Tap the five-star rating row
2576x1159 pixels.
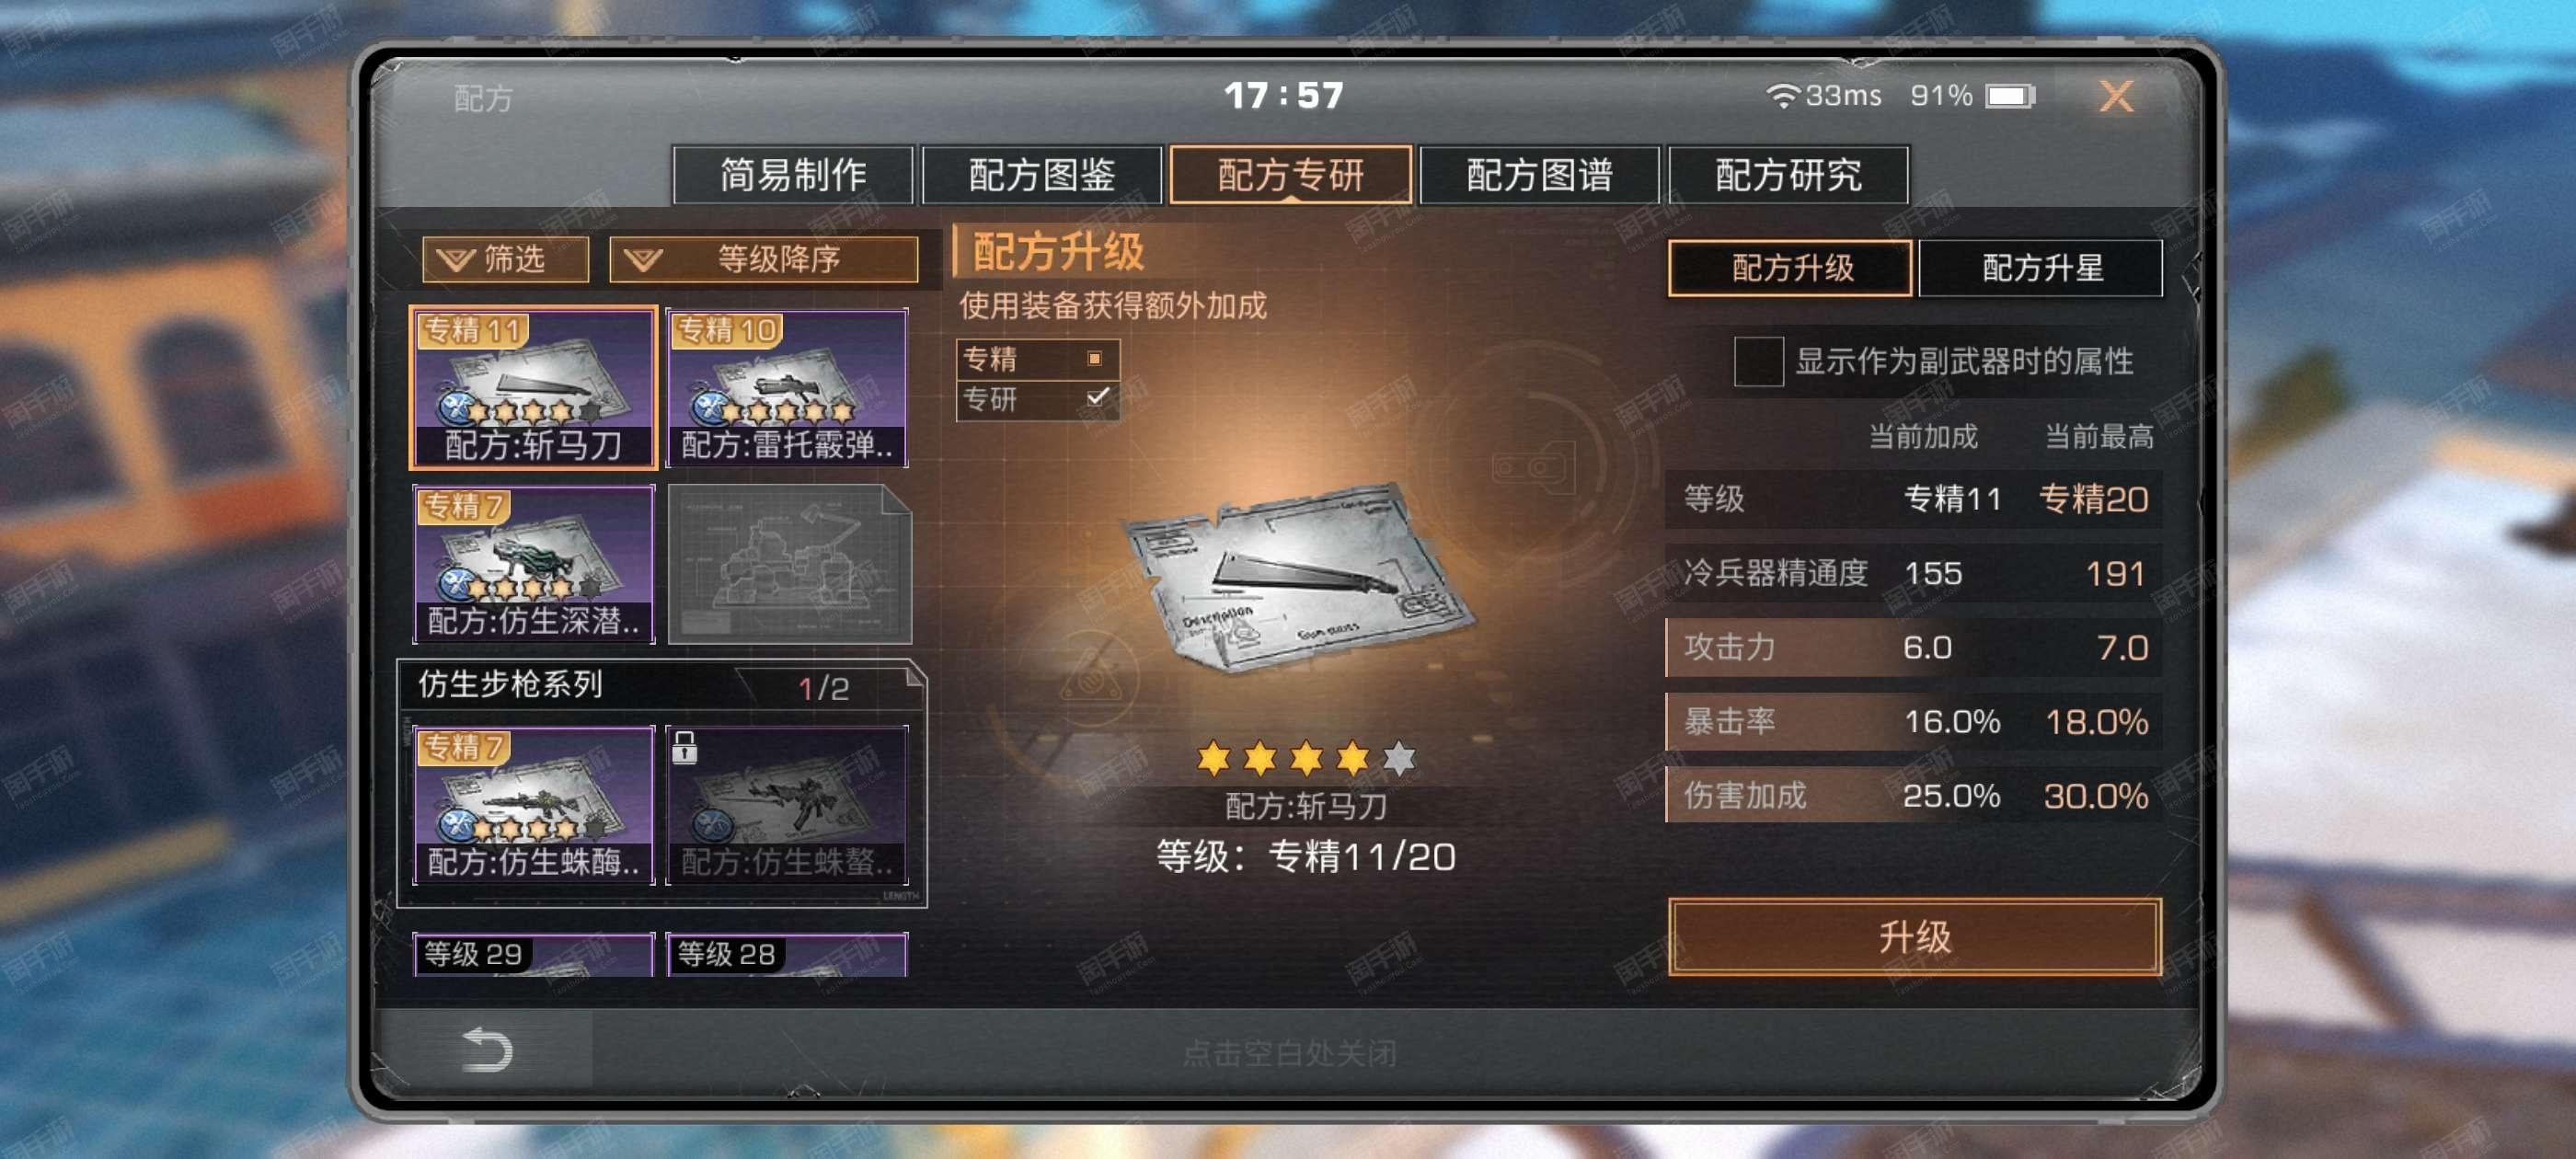pos(1305,758)
